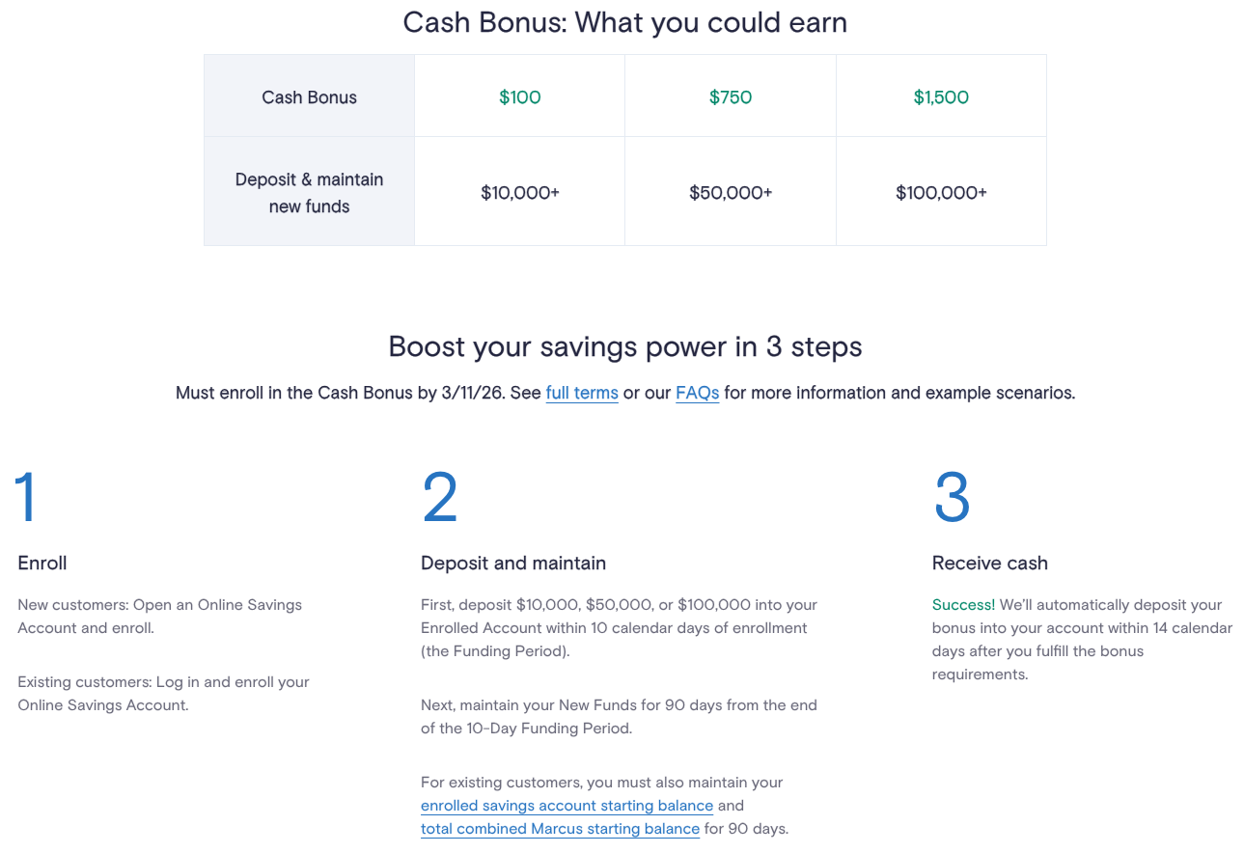Open the full terms link
This screenshot has height=853, width=1244.
[582, 393]
